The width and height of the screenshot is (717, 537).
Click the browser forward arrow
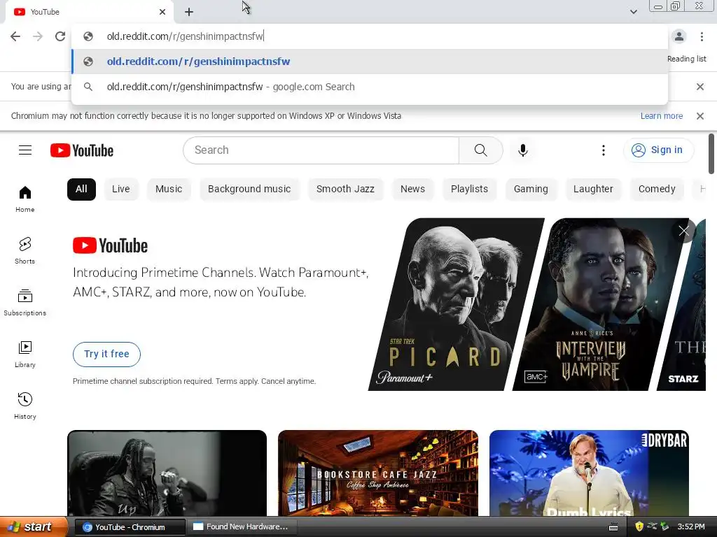[x=38, y=36]
